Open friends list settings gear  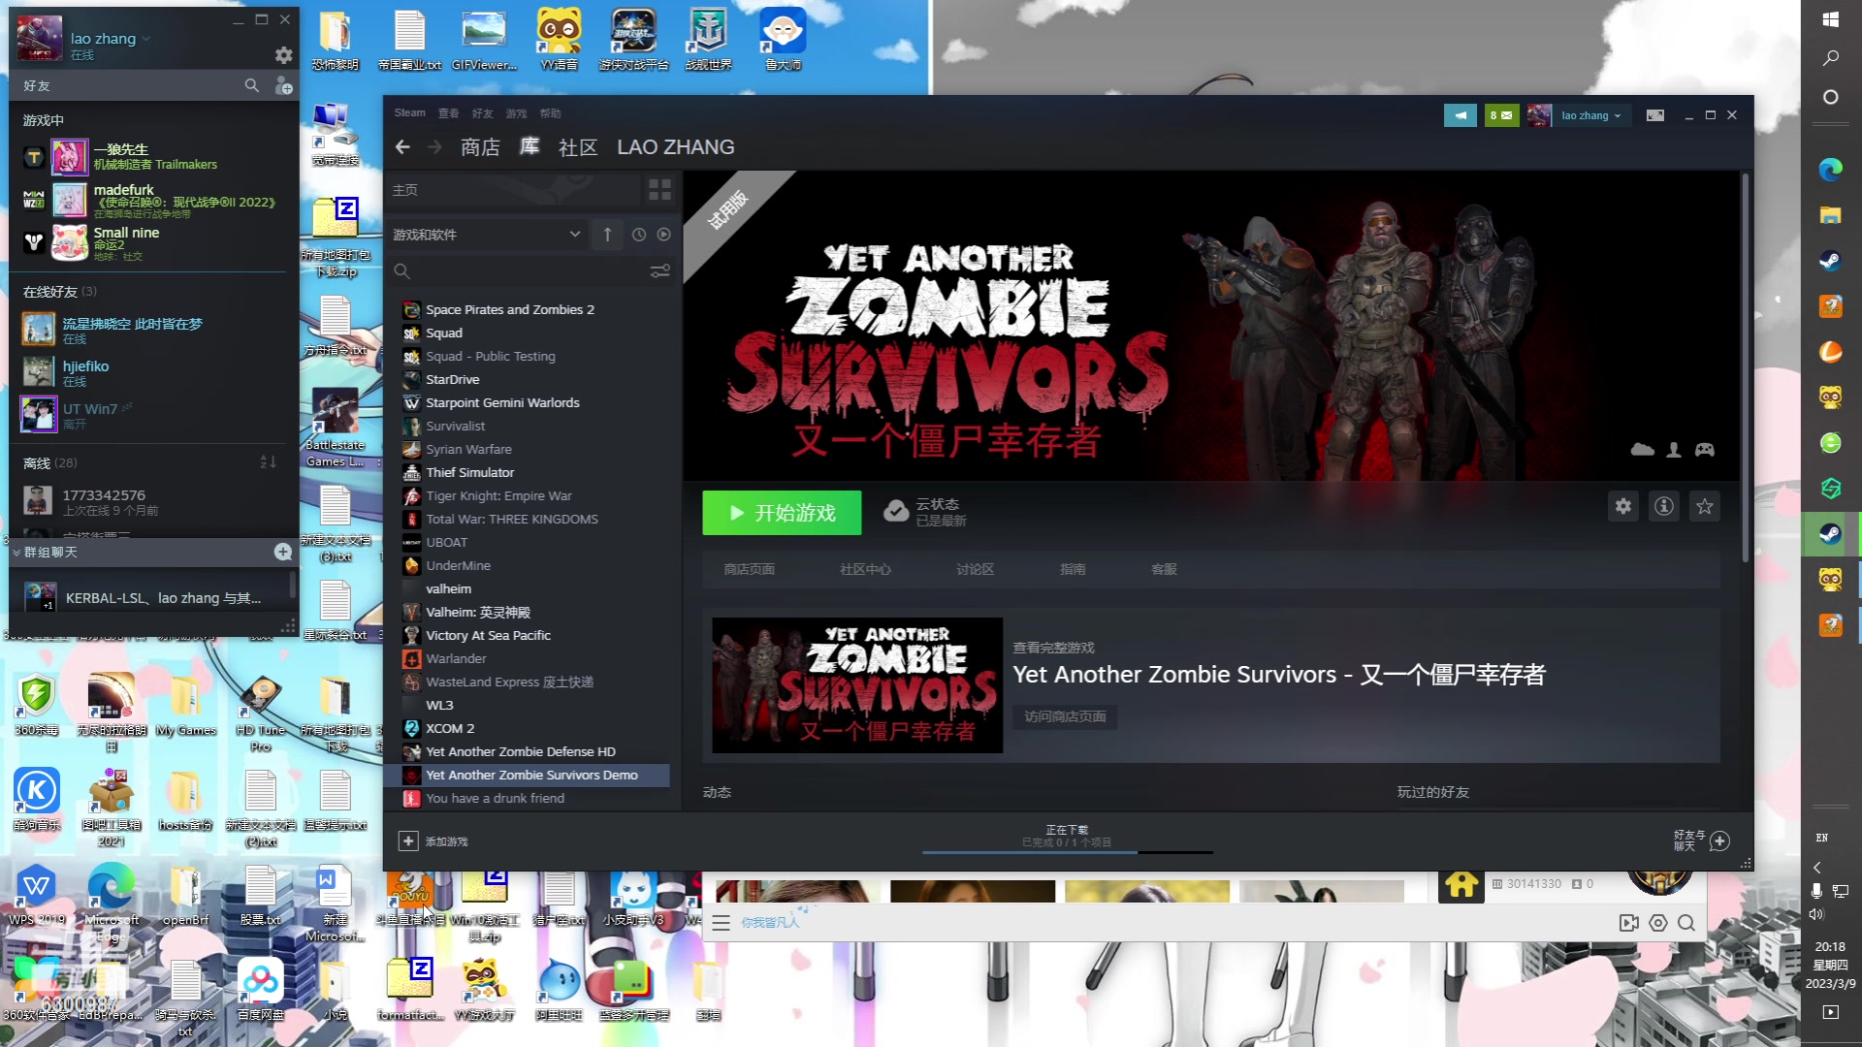point(283,55)
